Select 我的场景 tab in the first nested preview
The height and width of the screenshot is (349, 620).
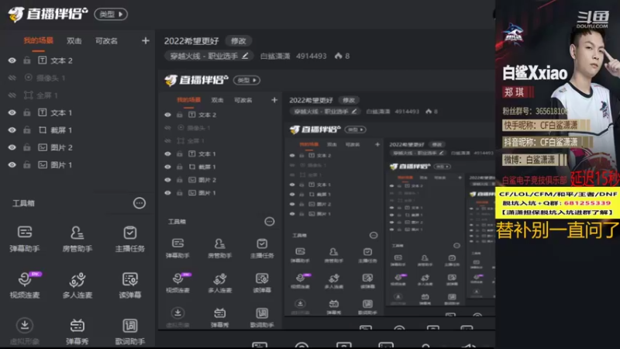point(188,100)
